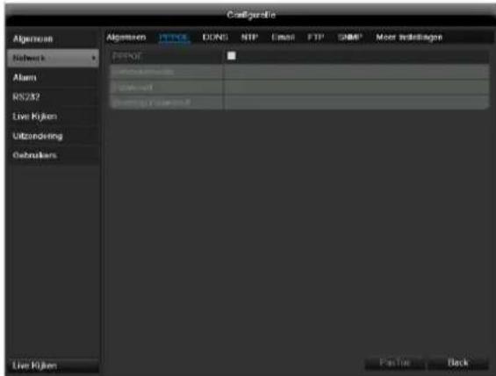
Task: Select the PPPOE tab
Action: [174, 38]
